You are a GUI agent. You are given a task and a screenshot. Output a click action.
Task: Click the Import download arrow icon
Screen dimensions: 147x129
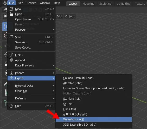point(11,73)
